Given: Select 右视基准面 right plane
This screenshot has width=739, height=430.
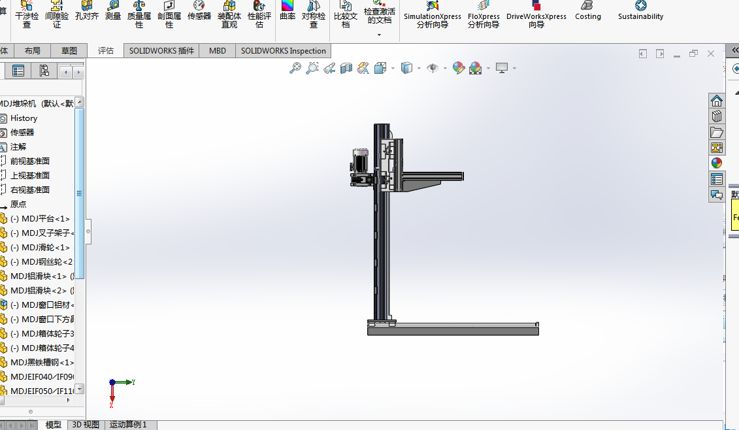Looking at the screenshot, I should click(x=29, y=190).
